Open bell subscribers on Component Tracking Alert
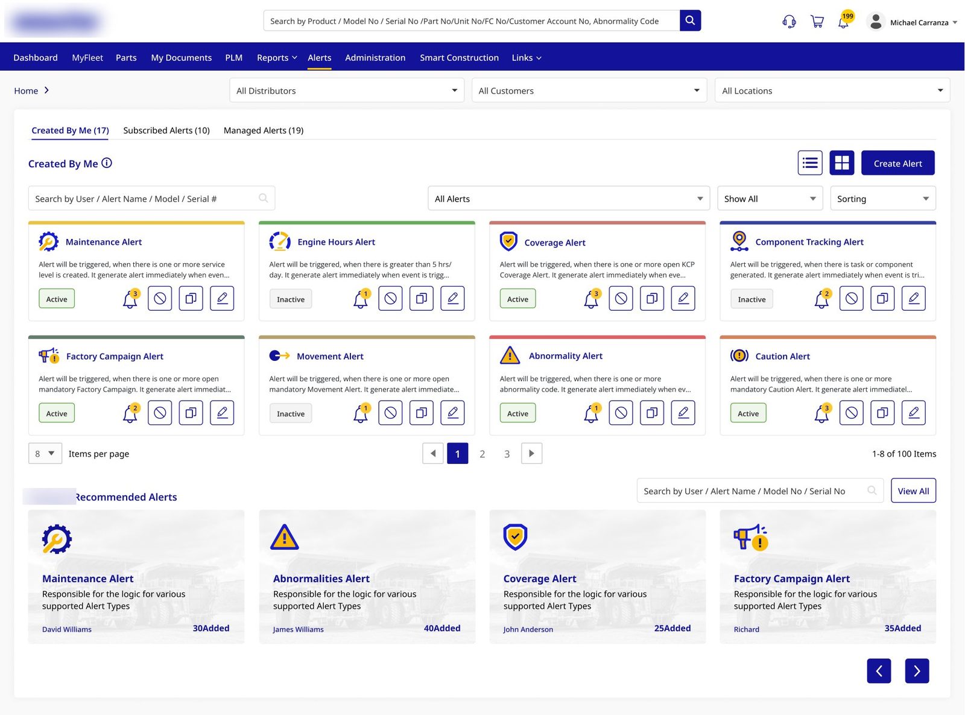The width and height of the screenshot is (965, 715). [822, 298]
